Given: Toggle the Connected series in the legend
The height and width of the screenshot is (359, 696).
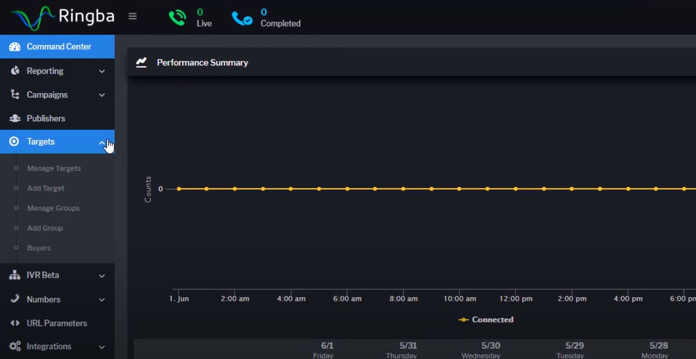Looking at the screenshot, I should pos(486,319).
